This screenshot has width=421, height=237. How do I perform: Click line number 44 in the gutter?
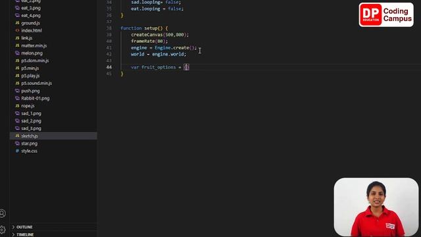(x=109, y=67)
